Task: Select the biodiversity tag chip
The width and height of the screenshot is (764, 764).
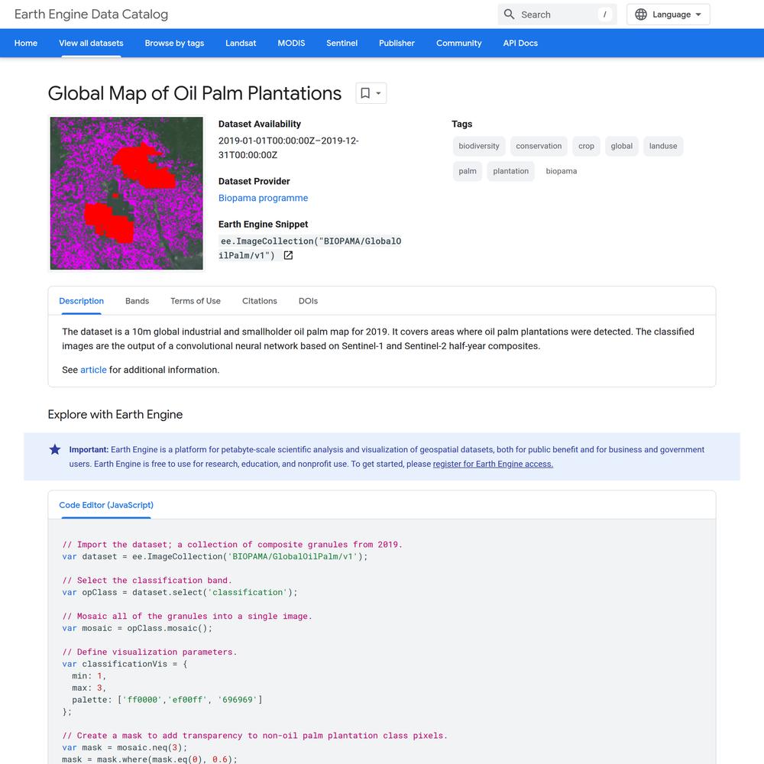Action: tap(478, 146)
